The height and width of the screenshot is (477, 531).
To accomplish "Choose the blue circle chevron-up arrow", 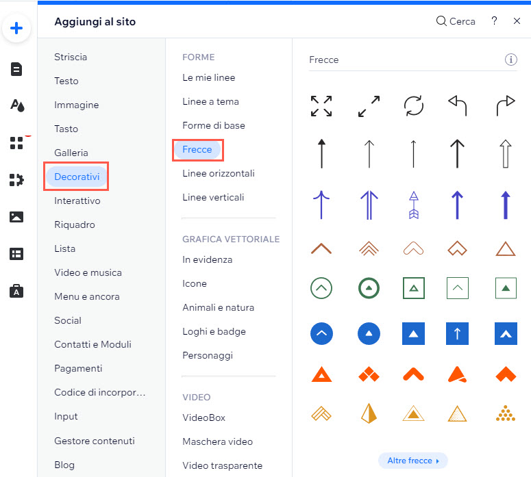I will pyautogui.click(x=321, y=333).
